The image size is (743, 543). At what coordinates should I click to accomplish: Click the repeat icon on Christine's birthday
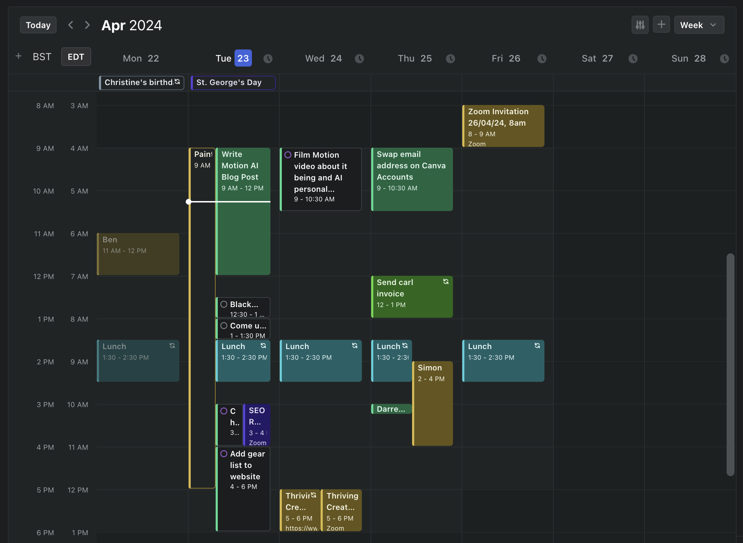pos(178,81)
